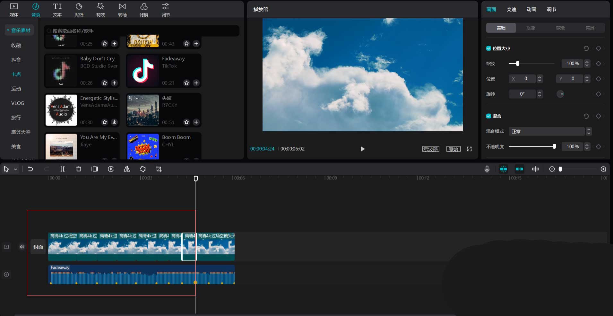
Task: Undo the last action
Action: click(x=30, y=169)
